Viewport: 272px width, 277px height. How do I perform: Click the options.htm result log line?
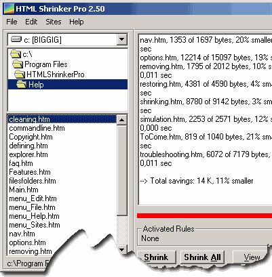[x=206, y=58]
